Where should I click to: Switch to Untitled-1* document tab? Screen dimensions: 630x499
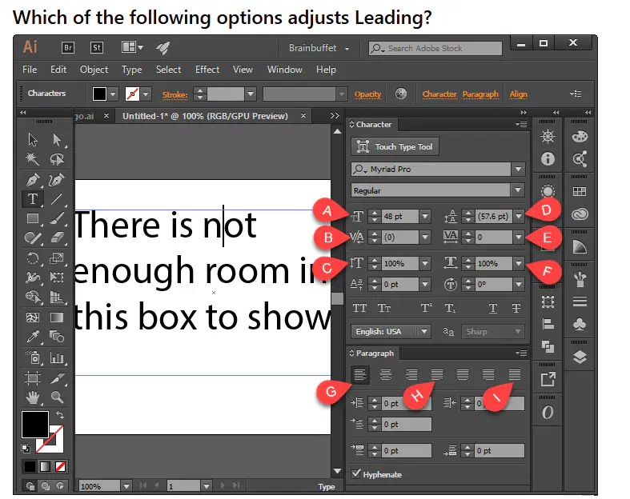[x=205, y=116]
